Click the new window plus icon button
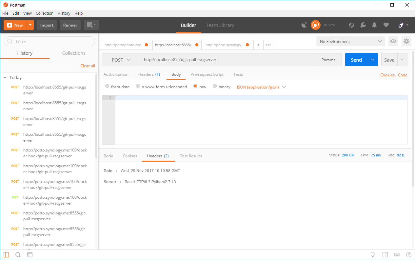This screenshot has width=415, height=260. point(91,25)
